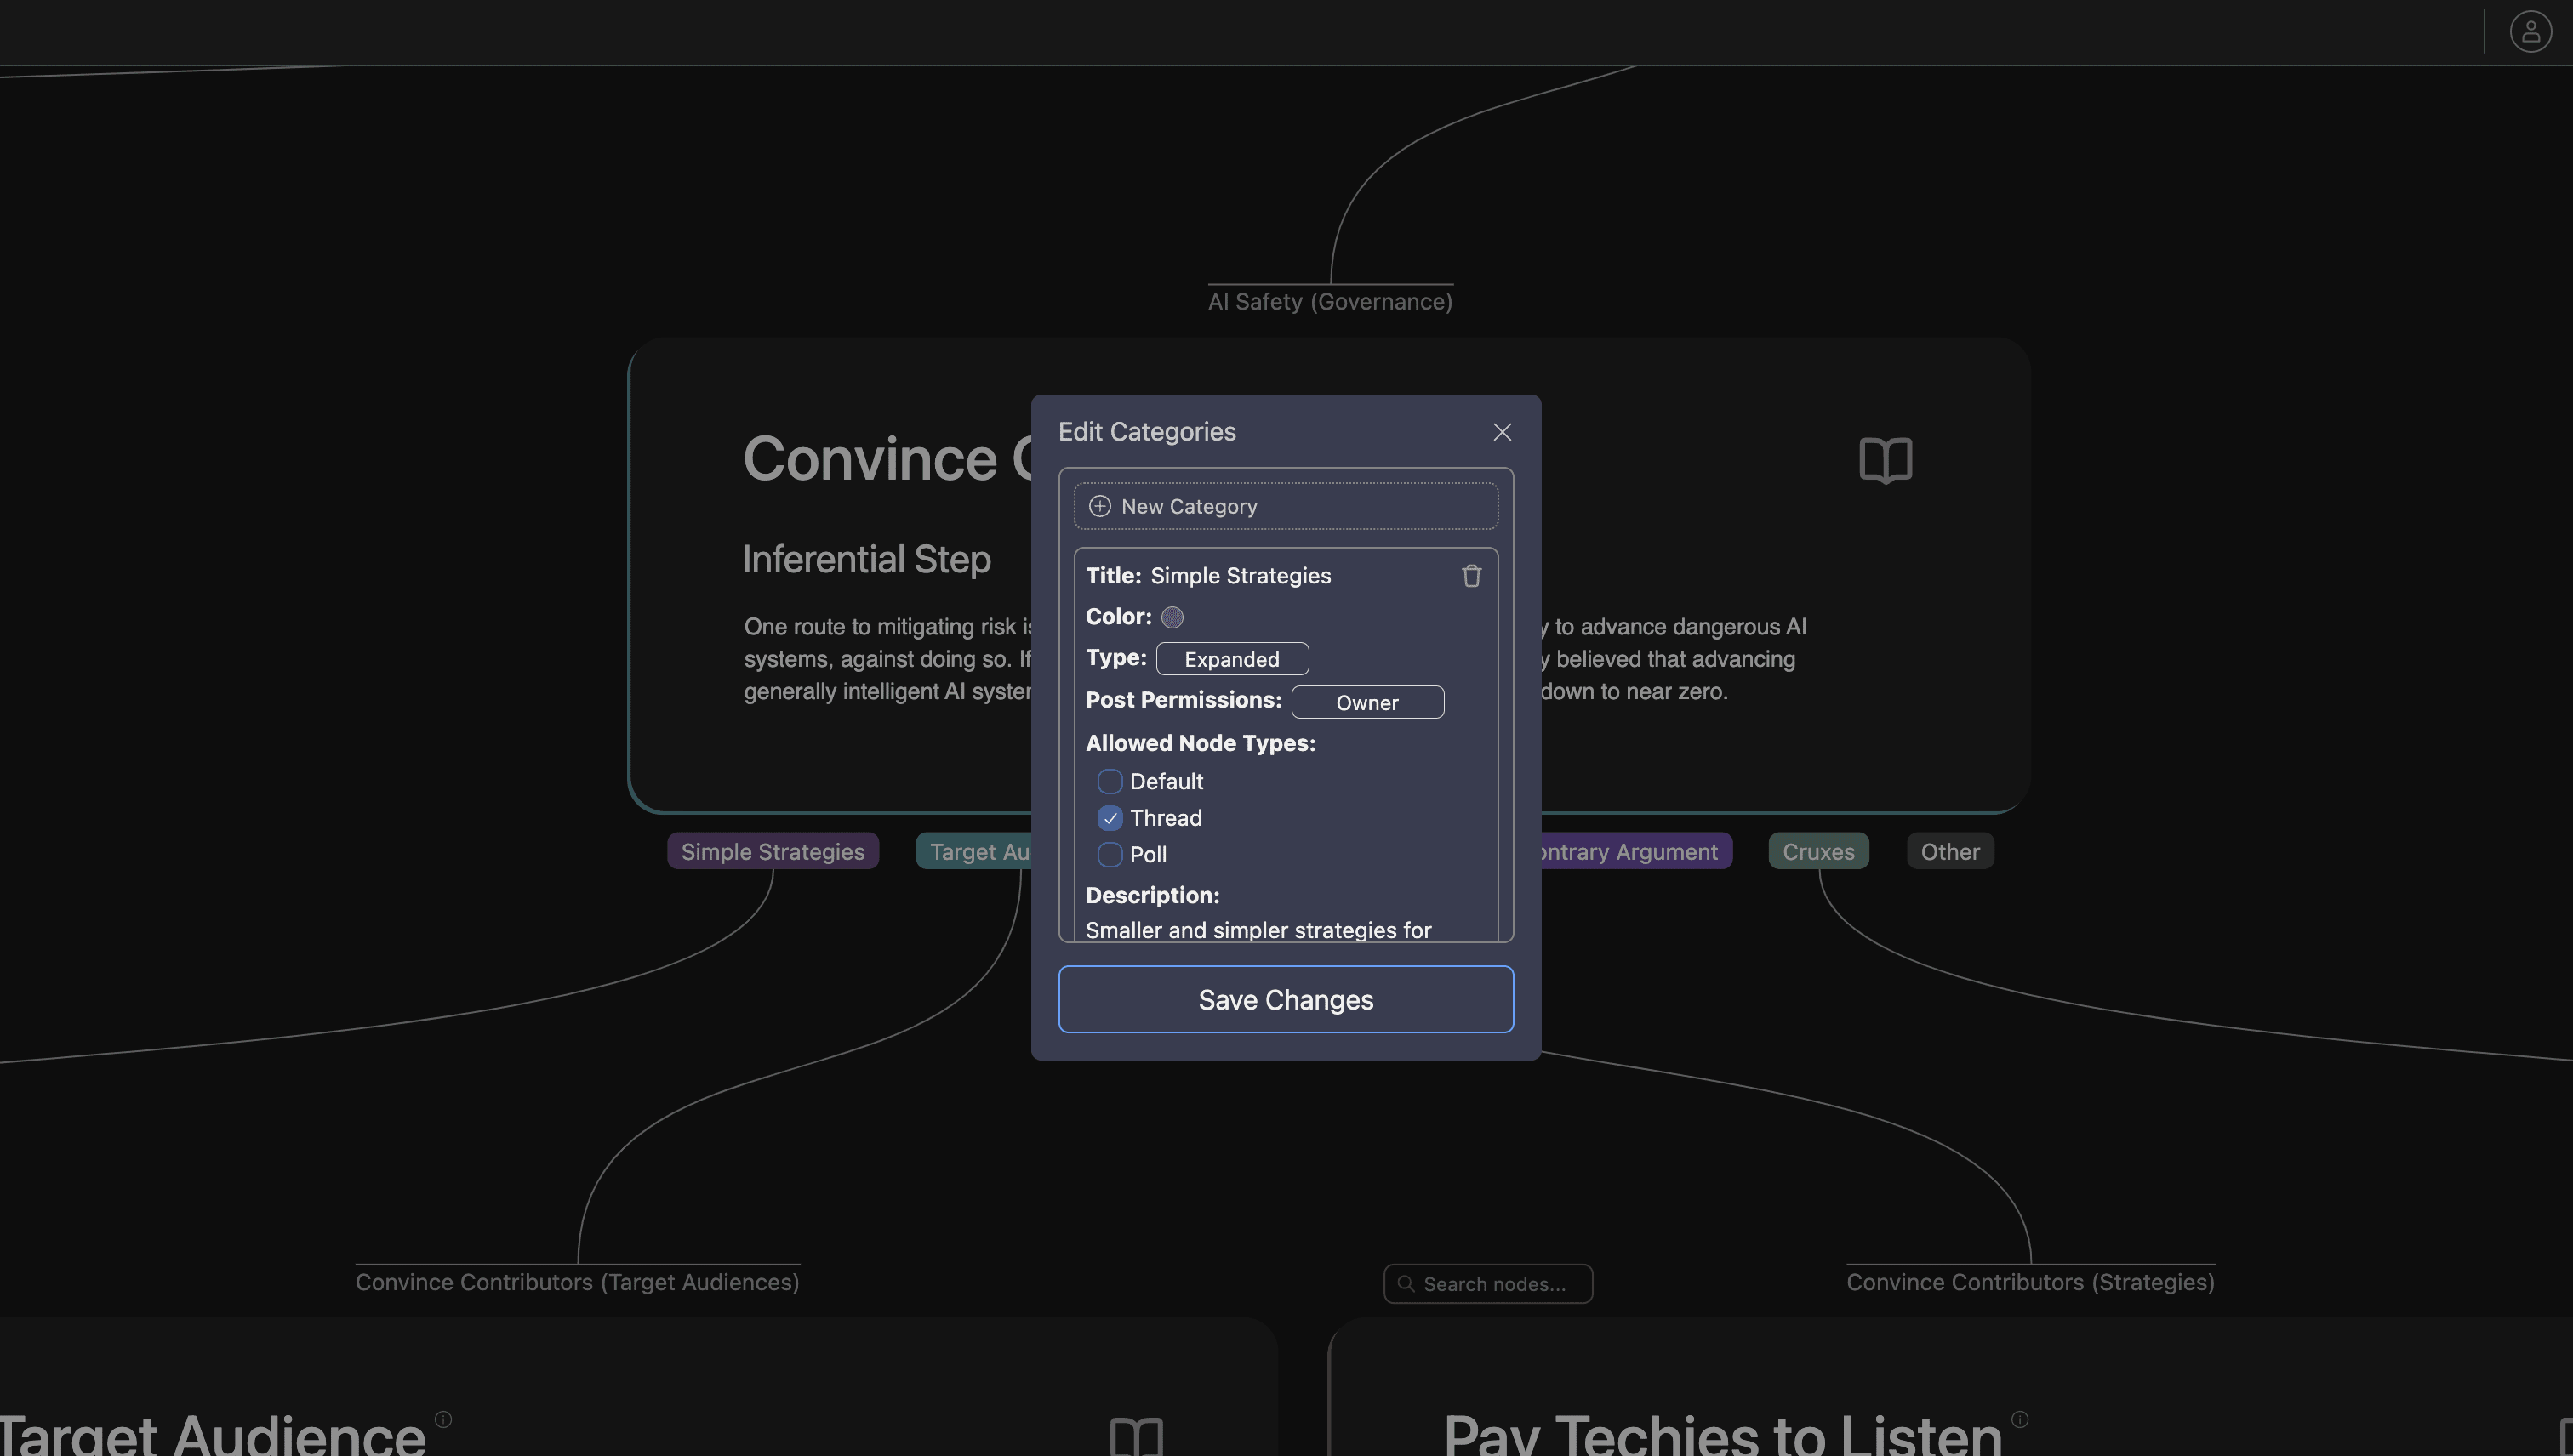The height and width of the screenshot is (1456, 2573).
Task: Click the book icon on Convince card
Action: (1885, 460)
